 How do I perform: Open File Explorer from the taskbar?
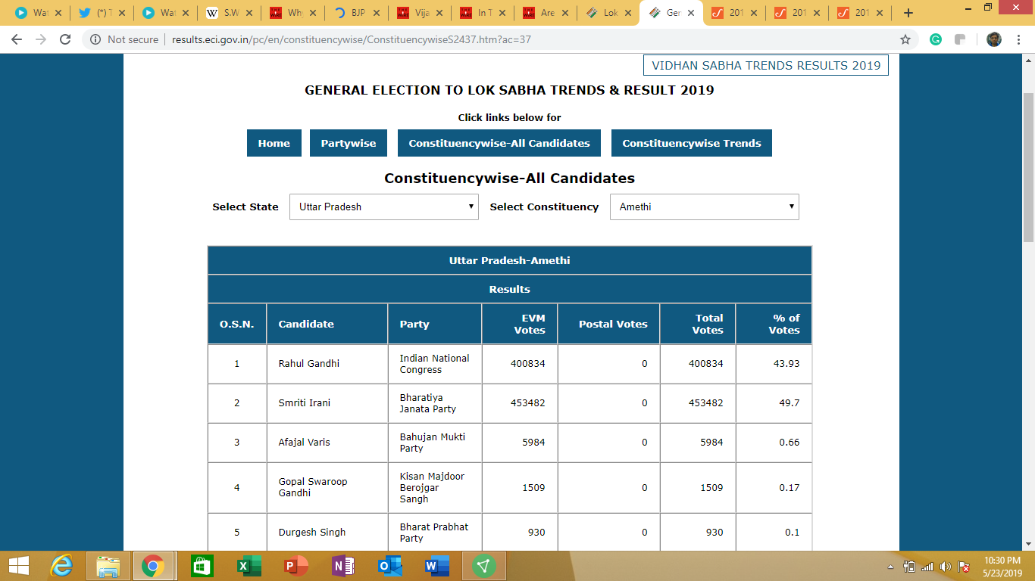pyautogui.click(x=108, y=566)
